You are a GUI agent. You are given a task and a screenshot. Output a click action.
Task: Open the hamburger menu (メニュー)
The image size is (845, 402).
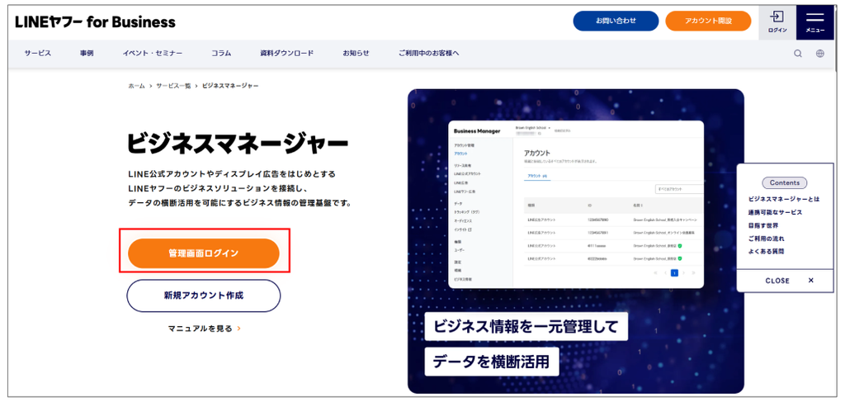(x=814, y=22)
